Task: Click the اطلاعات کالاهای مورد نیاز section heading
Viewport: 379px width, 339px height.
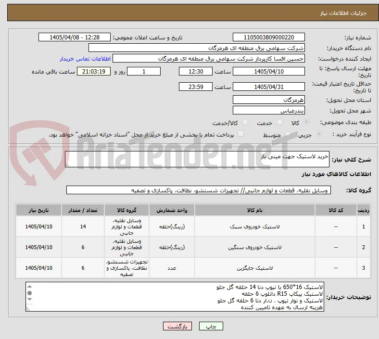Action: [336, 174]
